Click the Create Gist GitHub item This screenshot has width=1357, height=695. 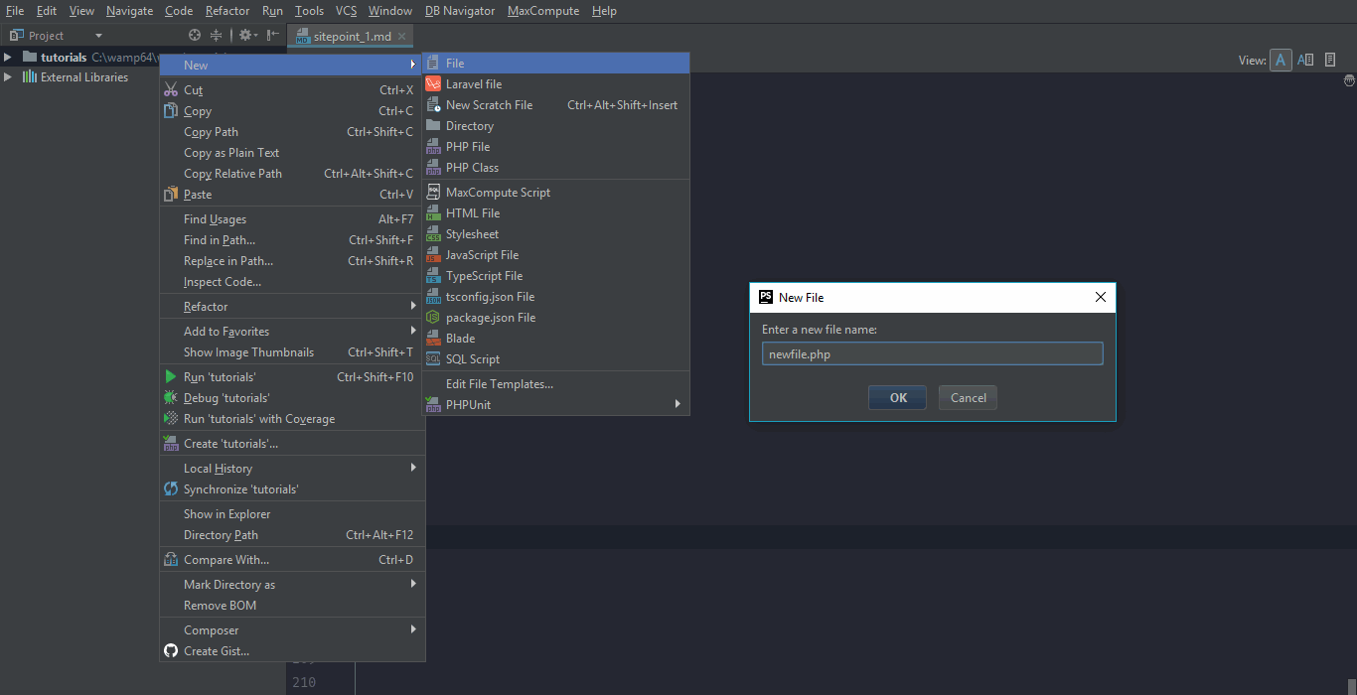pos(292,651)
